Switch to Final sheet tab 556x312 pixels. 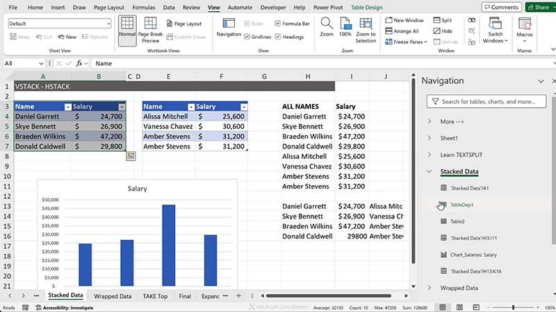click(x=185, y=296)
